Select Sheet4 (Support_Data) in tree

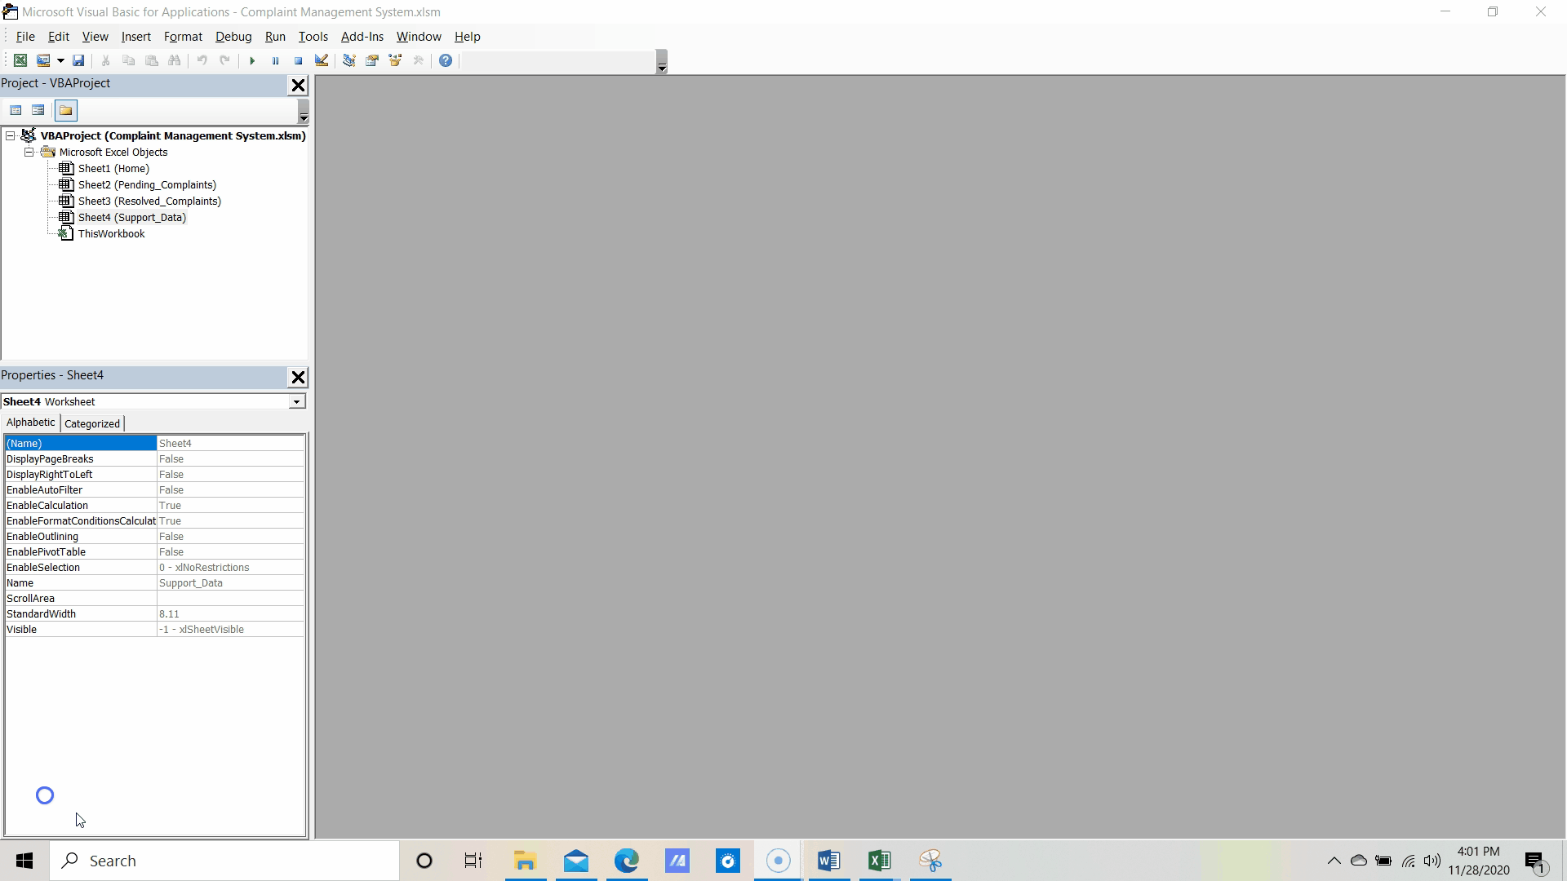132,217
